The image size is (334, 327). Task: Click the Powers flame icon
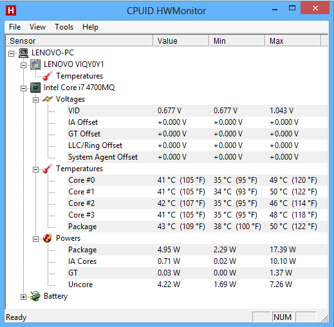(48, 238)
